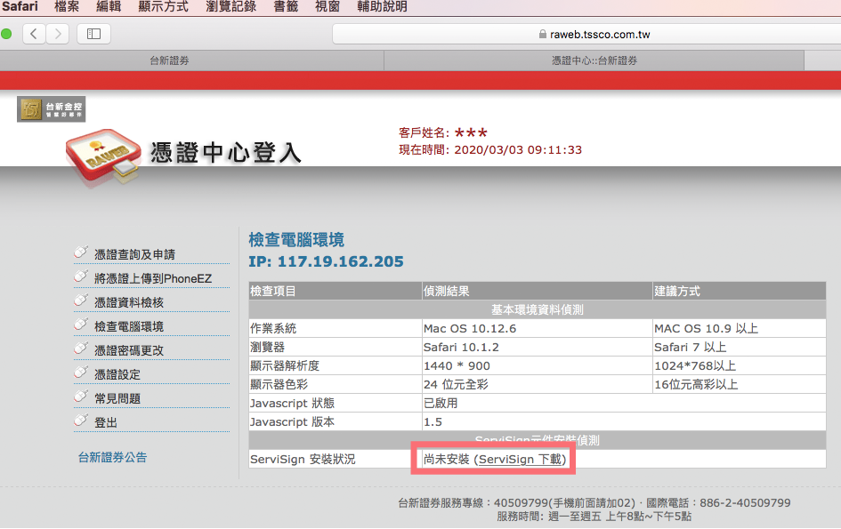
Task: Open the 視窗 menu
Action: [x=328, y=6]
